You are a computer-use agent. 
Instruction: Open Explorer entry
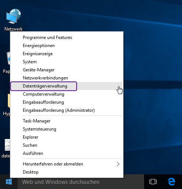pyautogui.click(x=67, y=137)
